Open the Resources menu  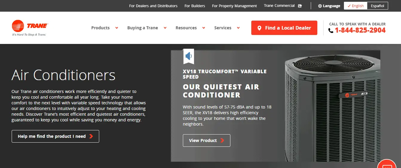(x=186, y=28)
